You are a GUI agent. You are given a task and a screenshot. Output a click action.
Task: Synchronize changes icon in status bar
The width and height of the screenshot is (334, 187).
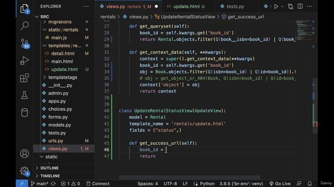53,183
